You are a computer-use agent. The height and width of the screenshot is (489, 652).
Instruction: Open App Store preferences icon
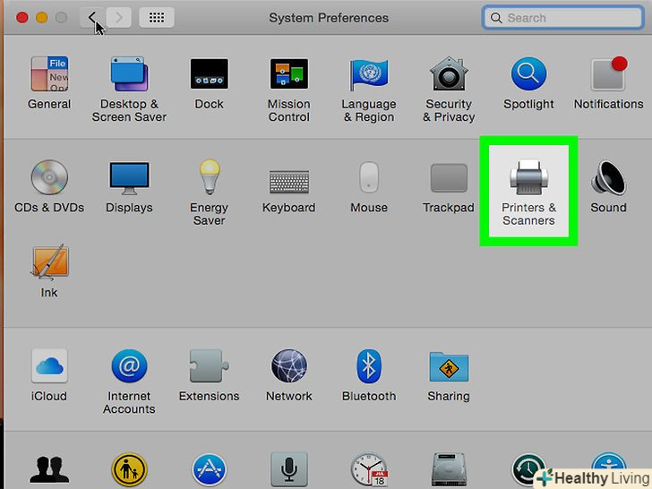210,470
